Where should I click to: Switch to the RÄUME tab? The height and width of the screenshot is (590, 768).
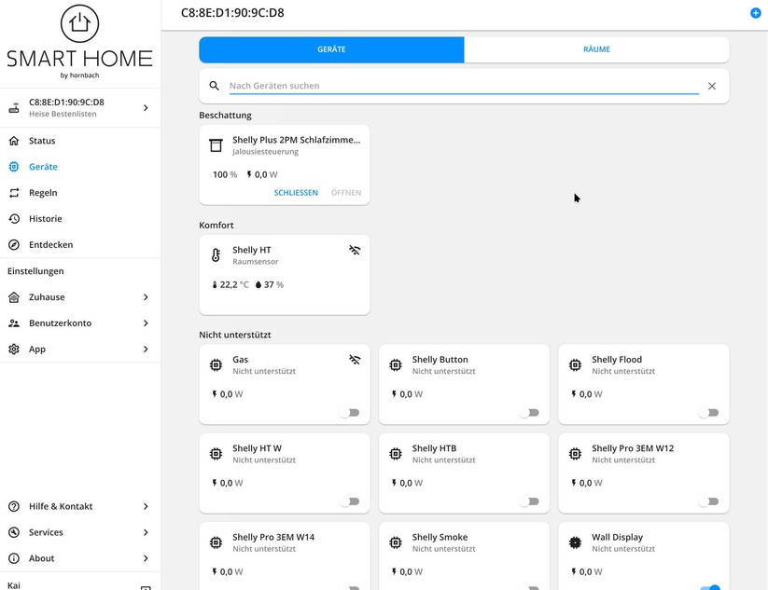(596, 49)
